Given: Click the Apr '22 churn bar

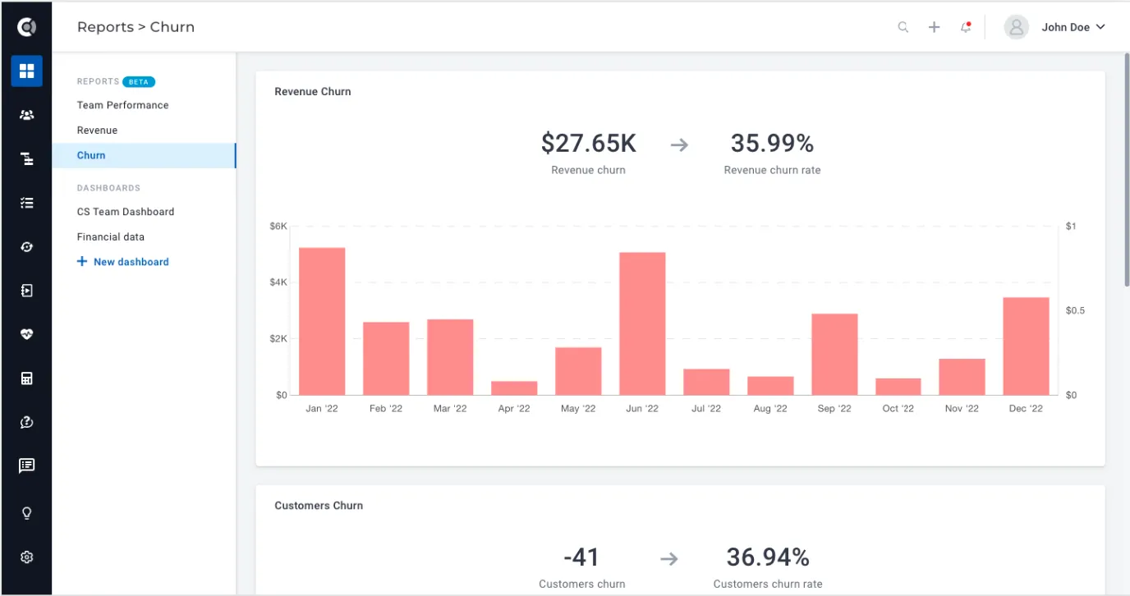Looking at the screenshot, I should (514, 387).
